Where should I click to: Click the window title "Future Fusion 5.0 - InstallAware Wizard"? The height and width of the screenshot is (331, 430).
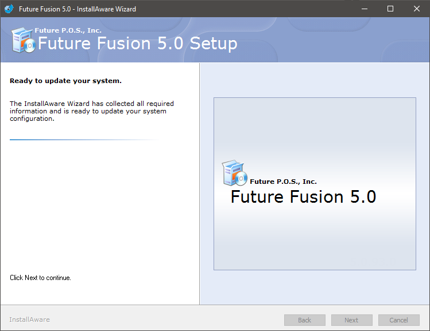click(78, 9)
